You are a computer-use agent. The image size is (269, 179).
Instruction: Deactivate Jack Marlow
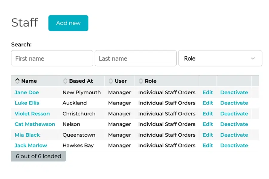[234, 146]
